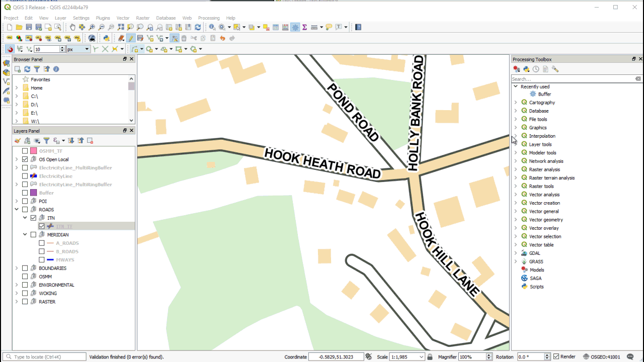The image size is (644, 362).
Task: Toggle the Processing Toolbox gear icon
Action: [x=295, y=27]
